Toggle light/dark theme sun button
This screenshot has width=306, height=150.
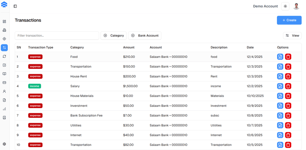tap(285, 6)
